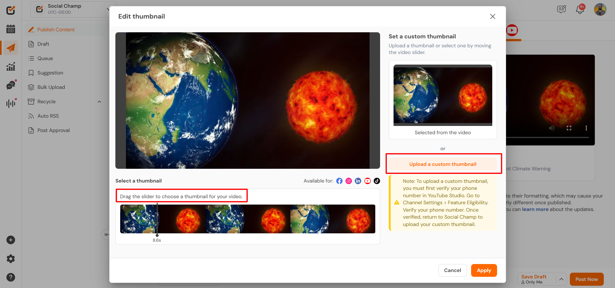Click the YouTube icon tab in preview
Viewport: 615px width, 288px height.
tap(512, 30)
